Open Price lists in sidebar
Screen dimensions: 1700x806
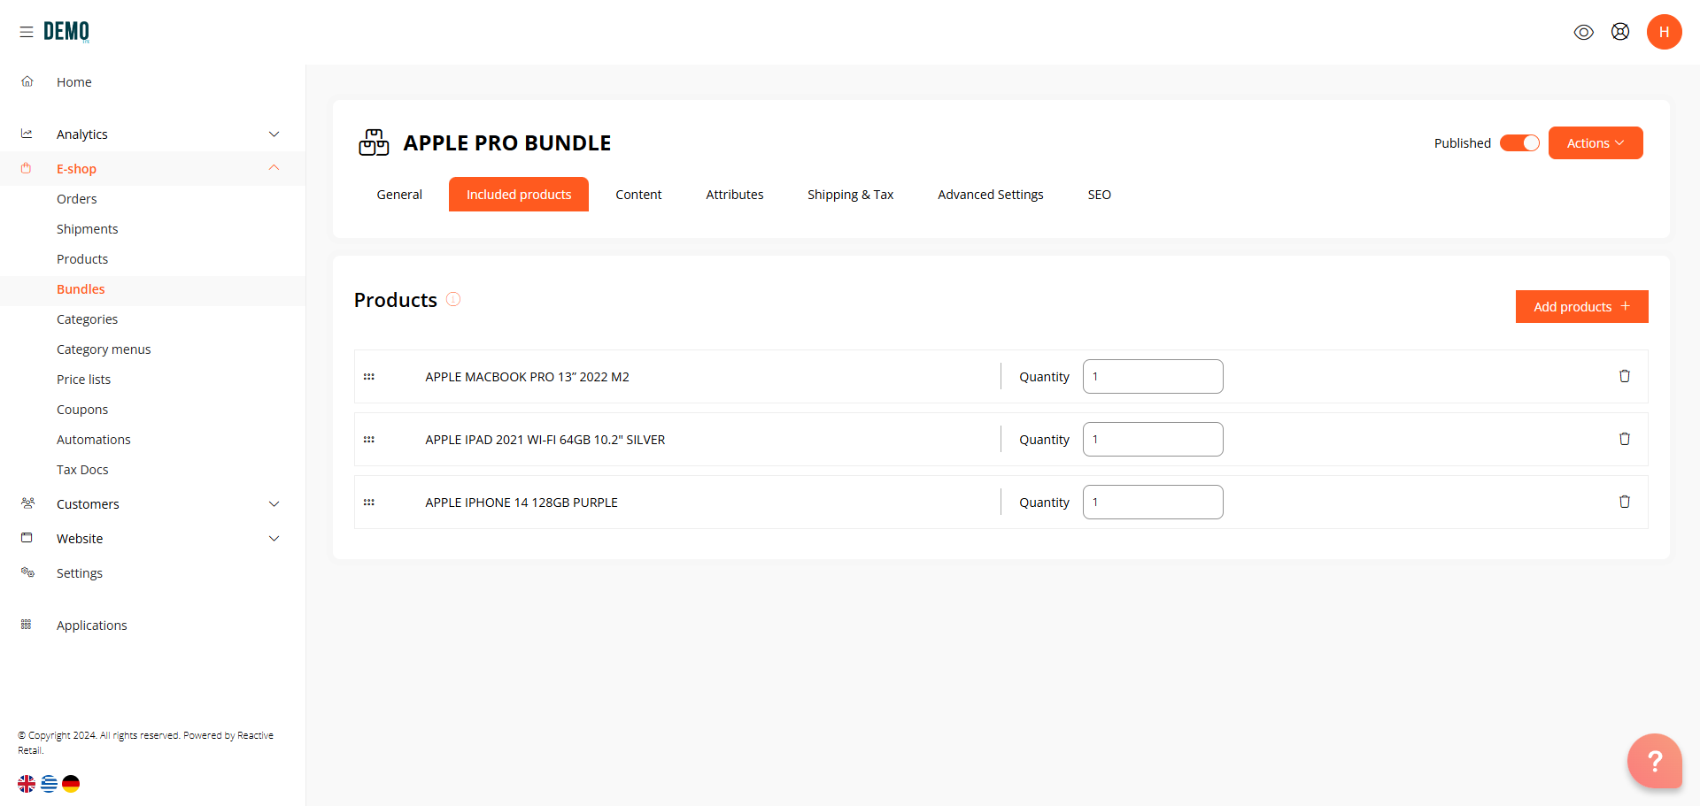tap(84, 380)
